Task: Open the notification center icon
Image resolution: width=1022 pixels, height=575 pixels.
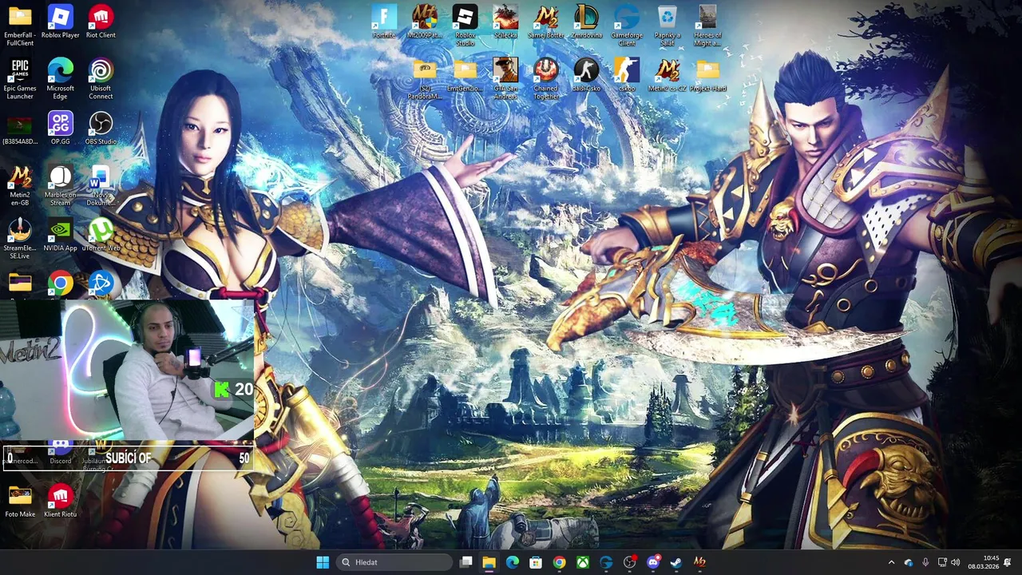Action: 1008,562
